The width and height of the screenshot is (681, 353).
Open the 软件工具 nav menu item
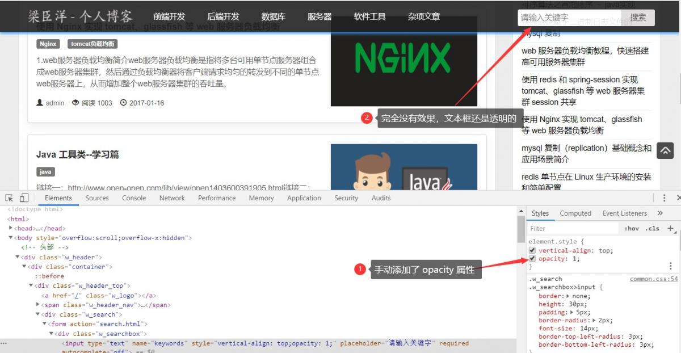369,16
